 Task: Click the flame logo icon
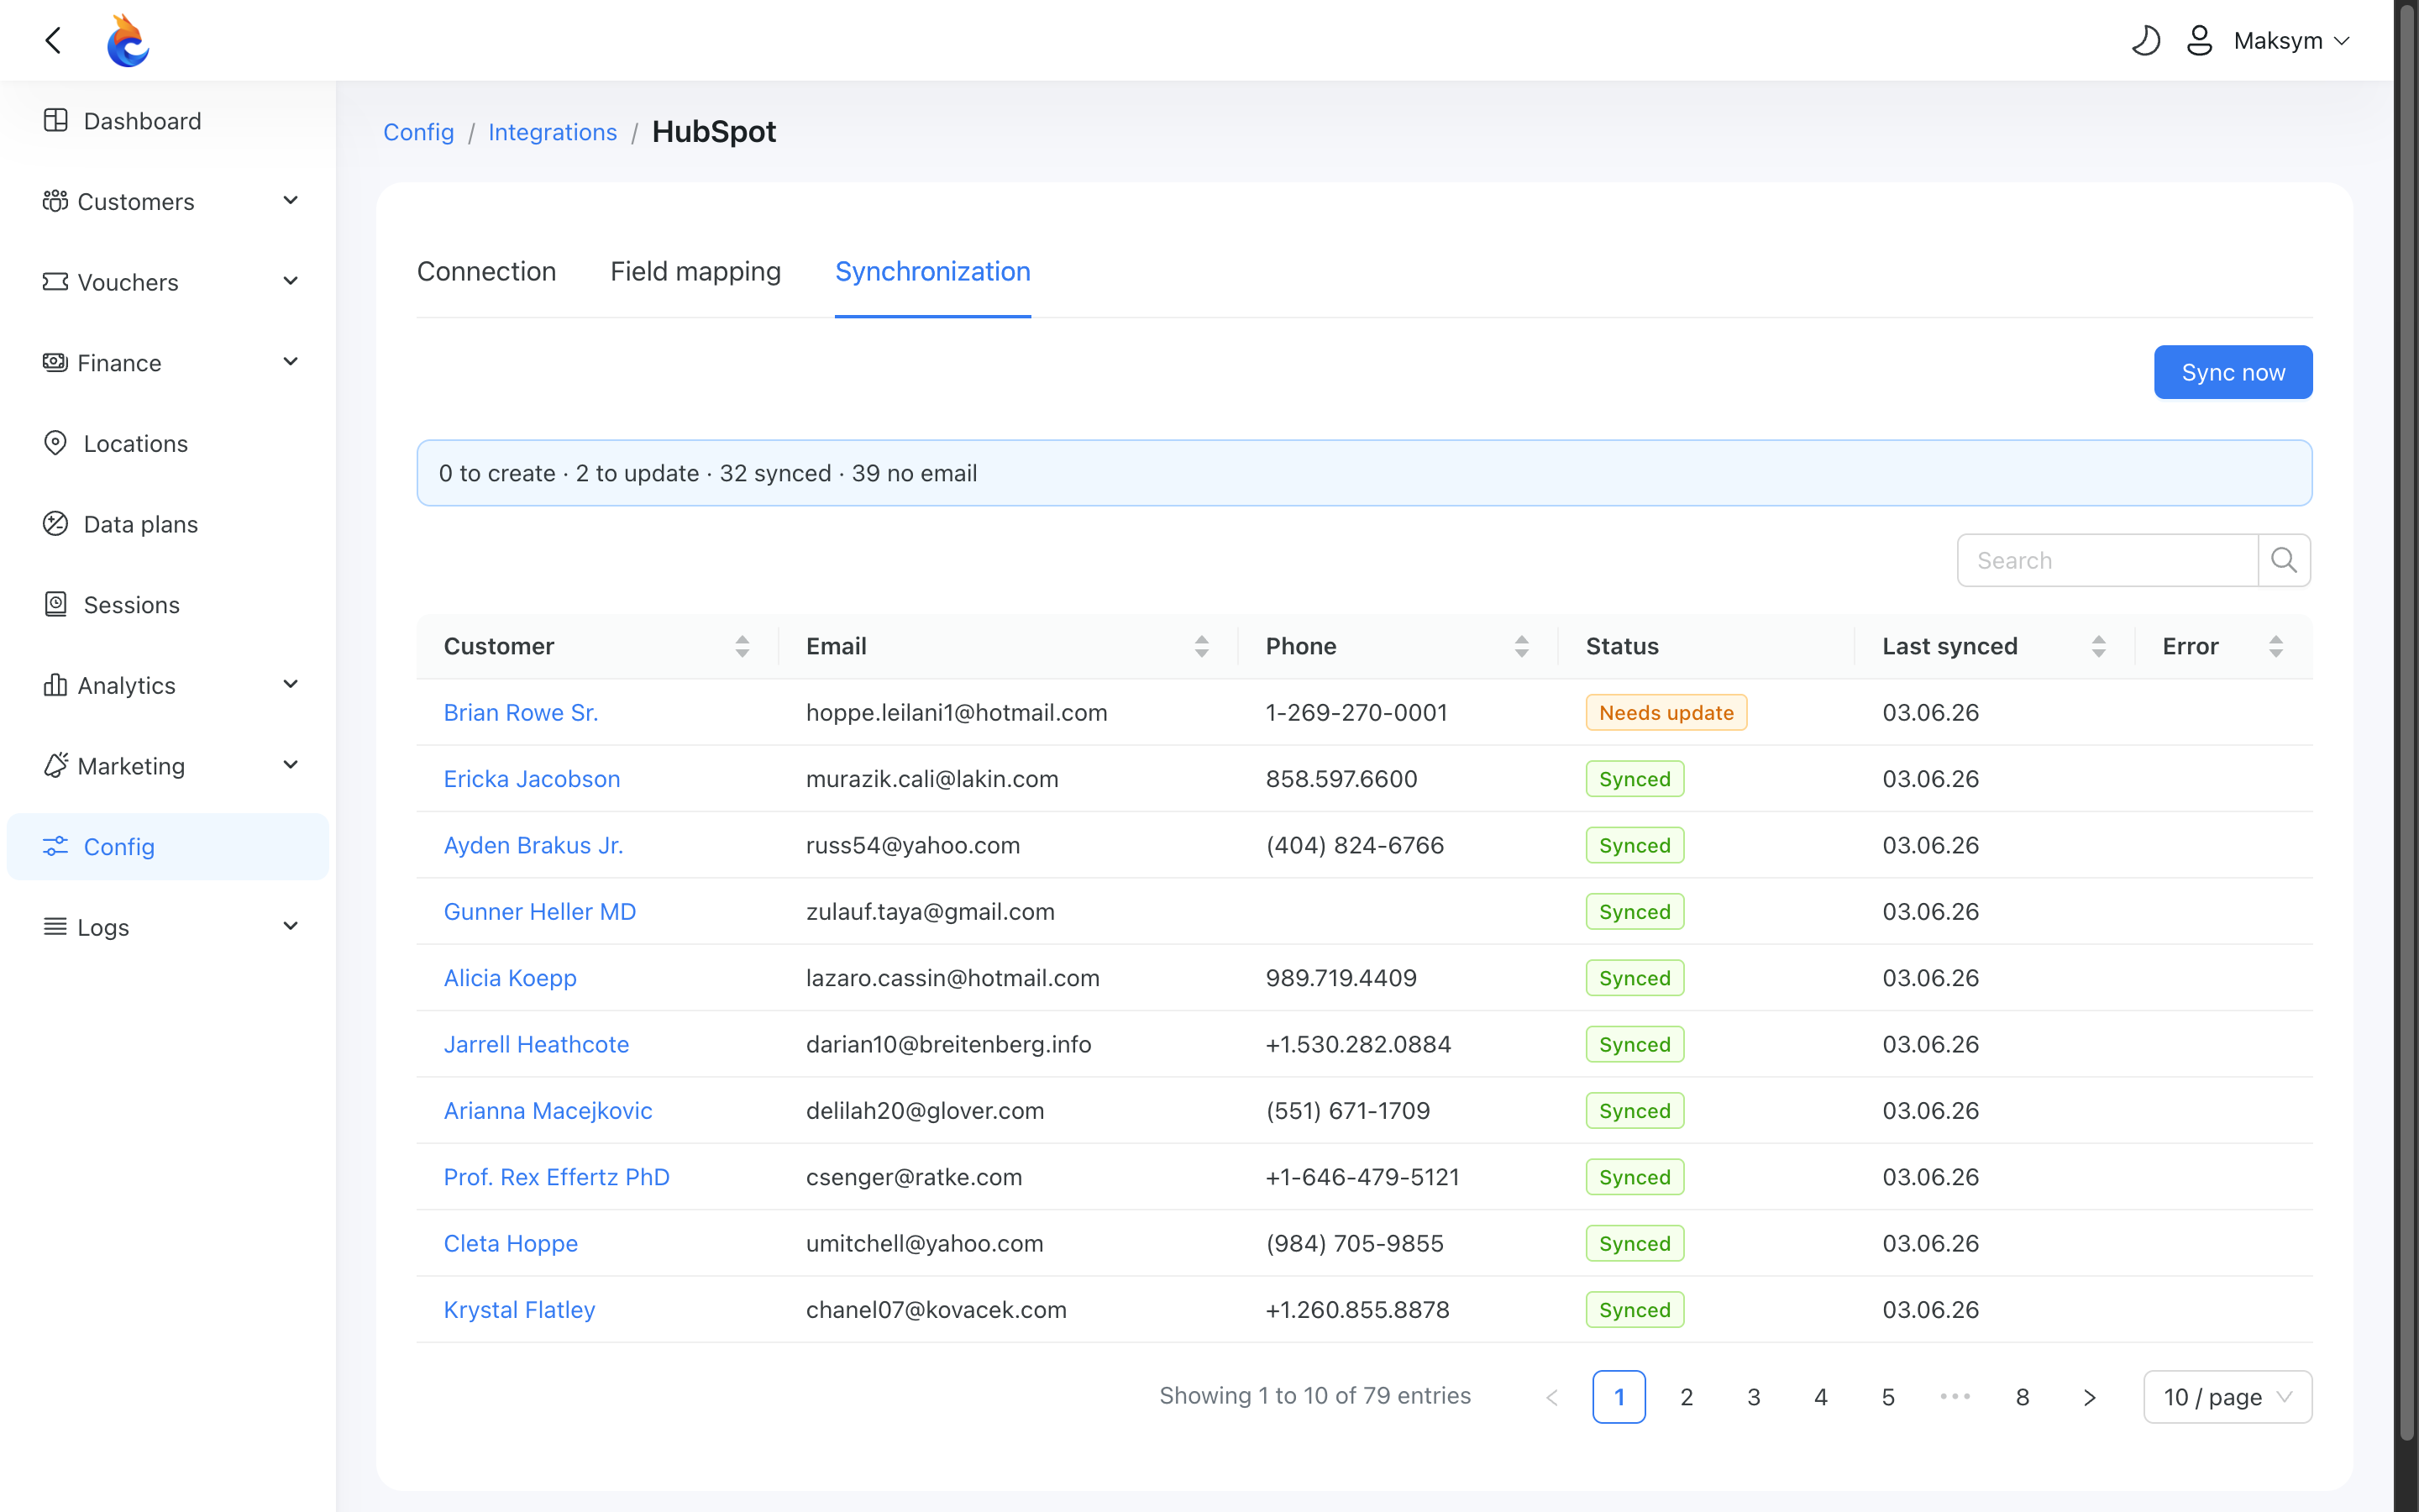pos(128,40)
